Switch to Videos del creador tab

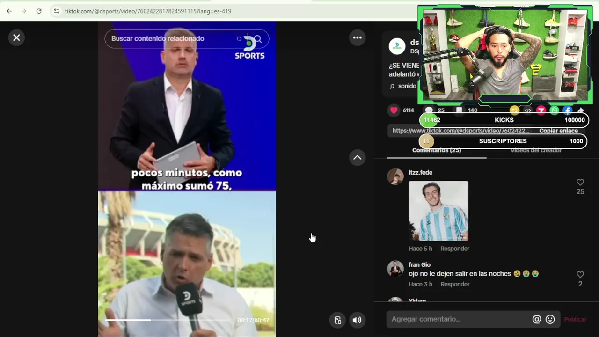(x=536, y=150)
